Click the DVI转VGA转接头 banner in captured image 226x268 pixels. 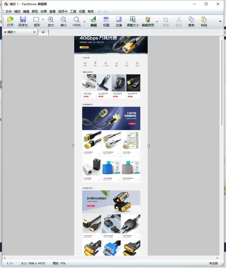tap(111, 202)
